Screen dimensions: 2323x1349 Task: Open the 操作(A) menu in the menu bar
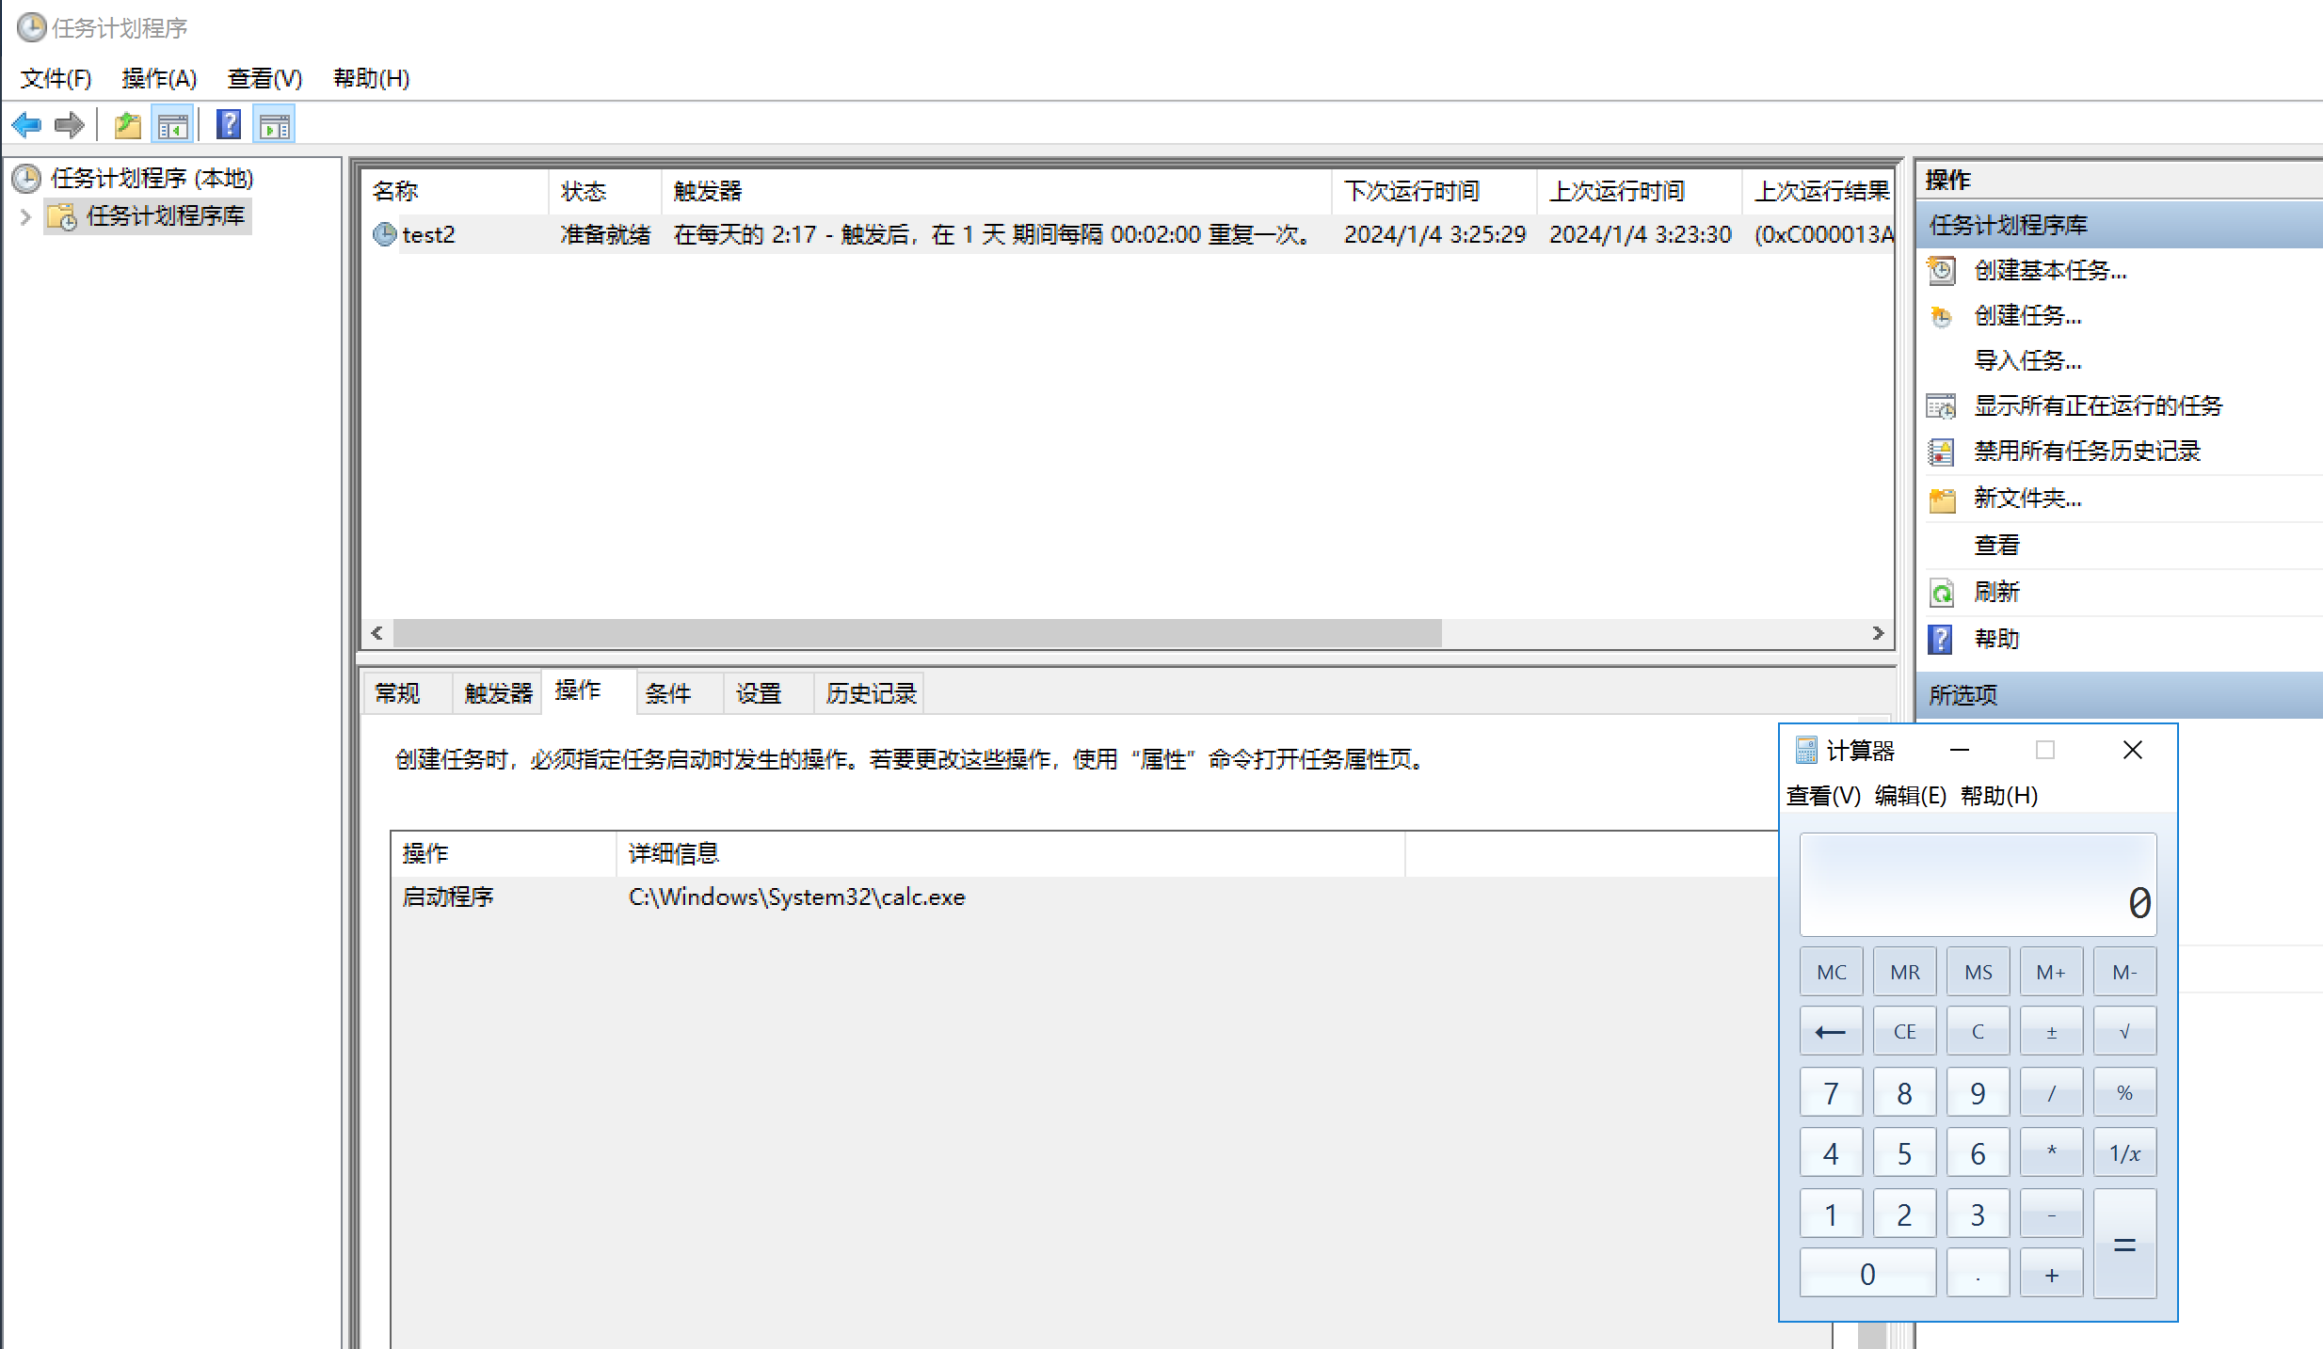159,78
